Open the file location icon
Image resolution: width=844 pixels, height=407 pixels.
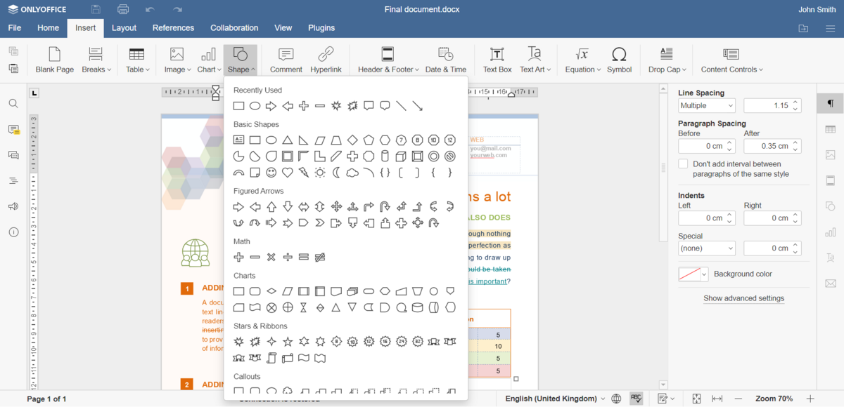pos(803,28)
